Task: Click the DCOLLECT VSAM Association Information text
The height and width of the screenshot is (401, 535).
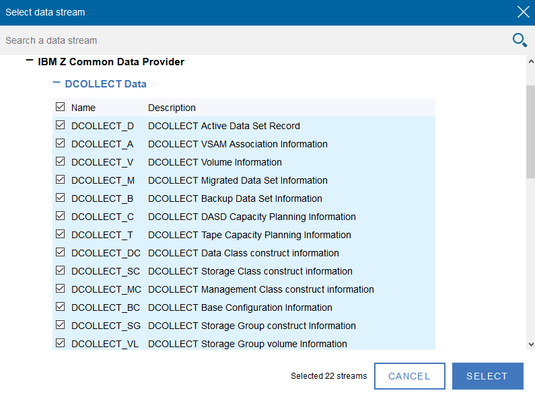Action: (x=238, y=144)
